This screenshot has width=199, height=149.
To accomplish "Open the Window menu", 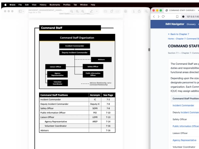I will [84, 5].
